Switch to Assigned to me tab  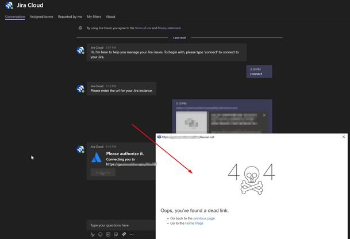(41, 17)
